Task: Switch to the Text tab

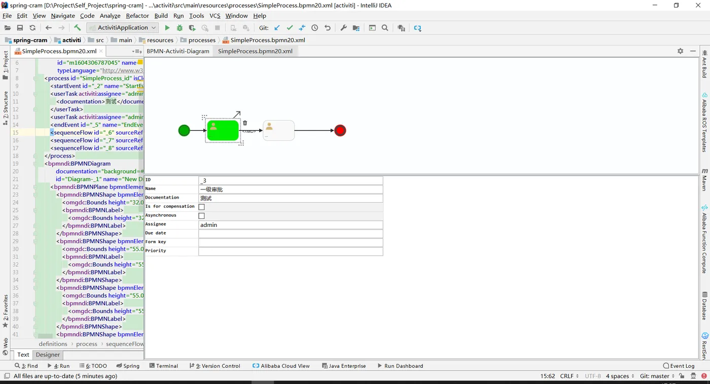Action: click(23, 355)
